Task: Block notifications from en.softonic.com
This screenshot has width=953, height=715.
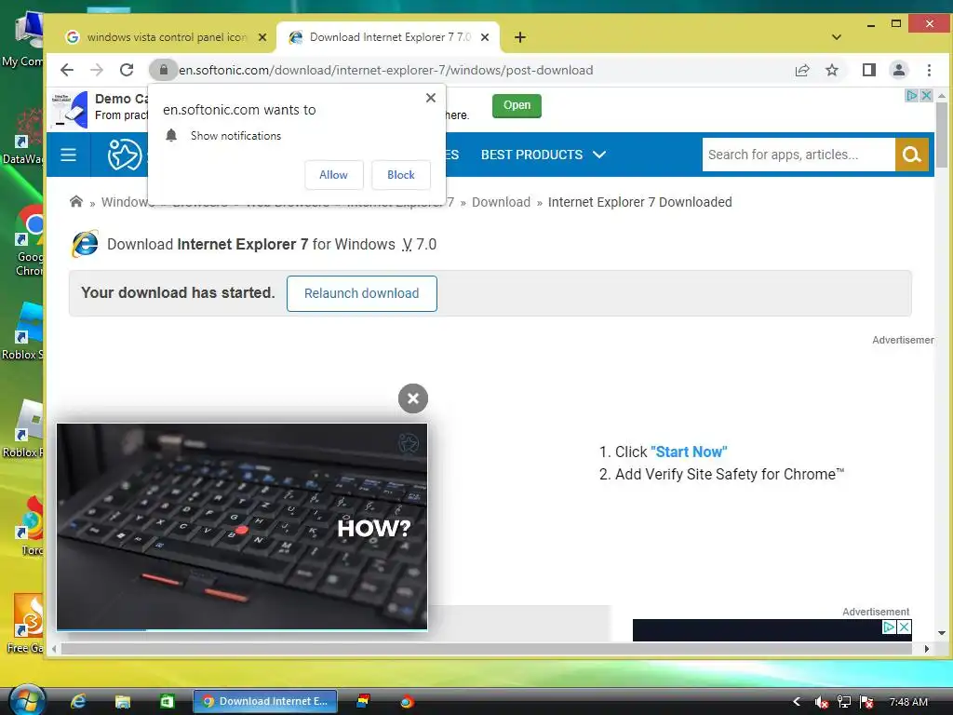Action: click(x=401, y=175)
